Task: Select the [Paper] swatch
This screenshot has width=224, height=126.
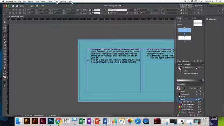Action: (190, 97)
